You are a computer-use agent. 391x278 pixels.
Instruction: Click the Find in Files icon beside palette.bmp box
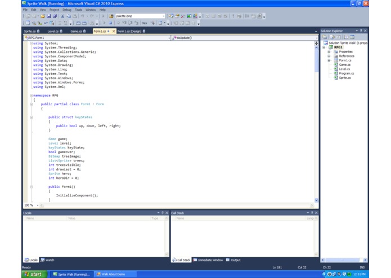coord(111,16)
